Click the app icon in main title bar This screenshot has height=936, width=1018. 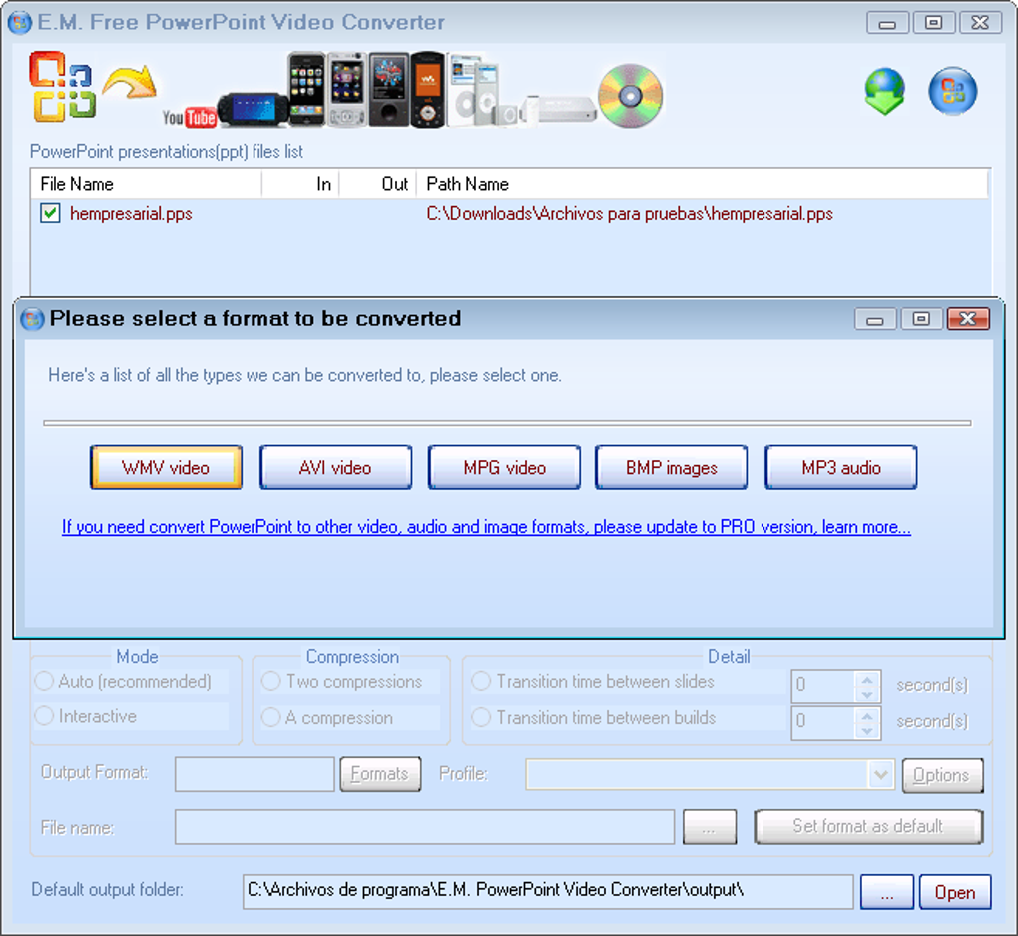coord(20,23)
